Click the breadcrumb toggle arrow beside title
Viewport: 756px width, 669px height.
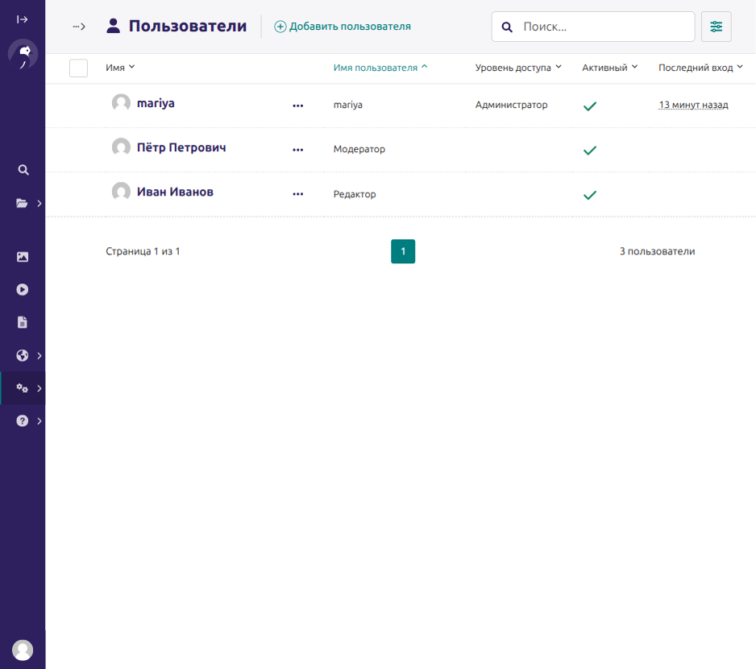tap(79, 27)
